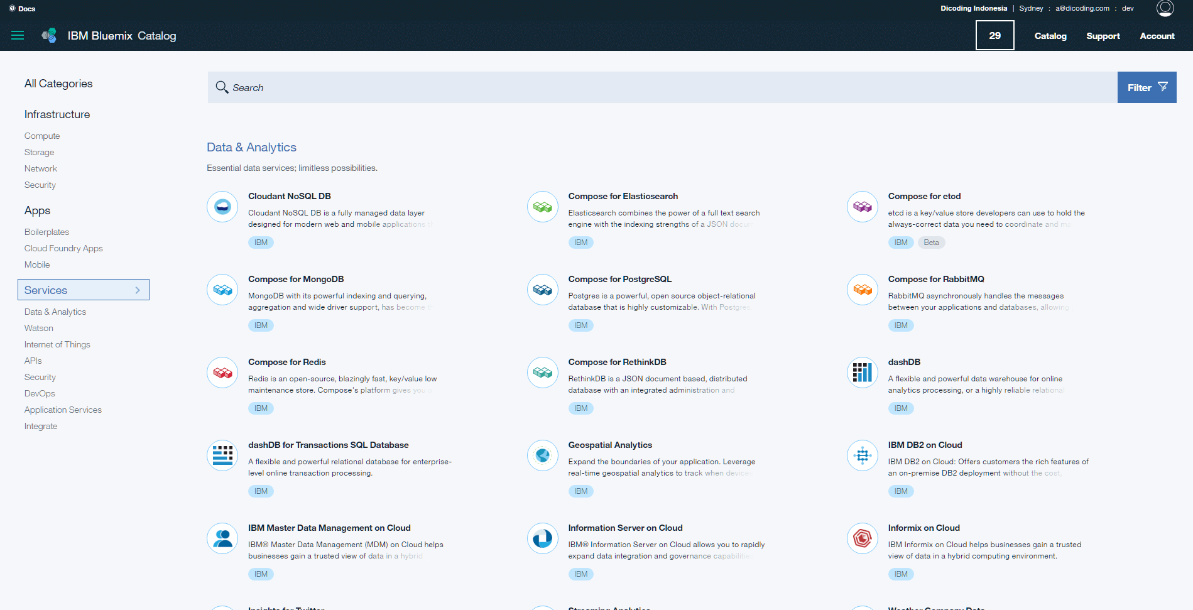Open the Support menu item
This screenshot has height=610, width=1193.
coord(1103,36)
